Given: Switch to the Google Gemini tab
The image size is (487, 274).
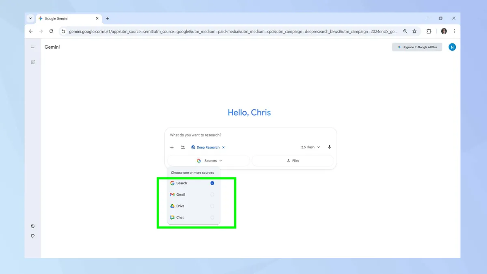Looking at the screenshot, I should point(57,18).
